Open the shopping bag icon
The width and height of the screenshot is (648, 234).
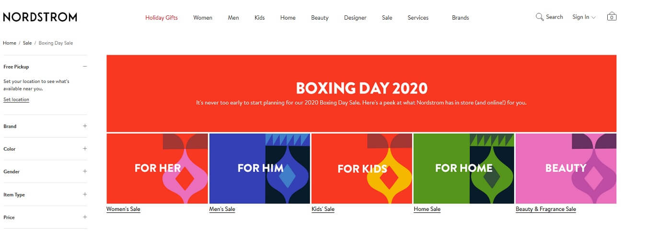(611, 16)
